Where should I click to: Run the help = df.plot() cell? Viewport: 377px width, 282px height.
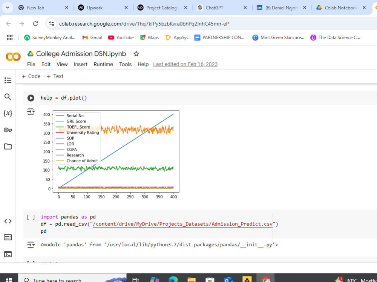[x=31, y=98]
